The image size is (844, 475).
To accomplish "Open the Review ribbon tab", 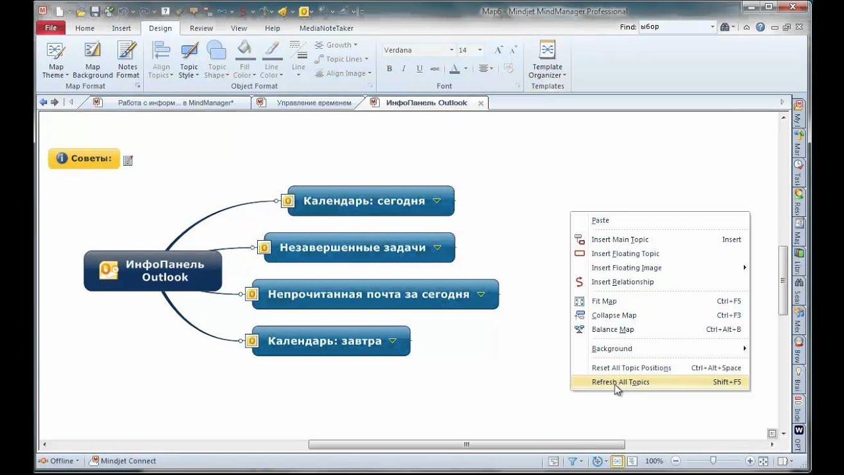I will [201, 28].
